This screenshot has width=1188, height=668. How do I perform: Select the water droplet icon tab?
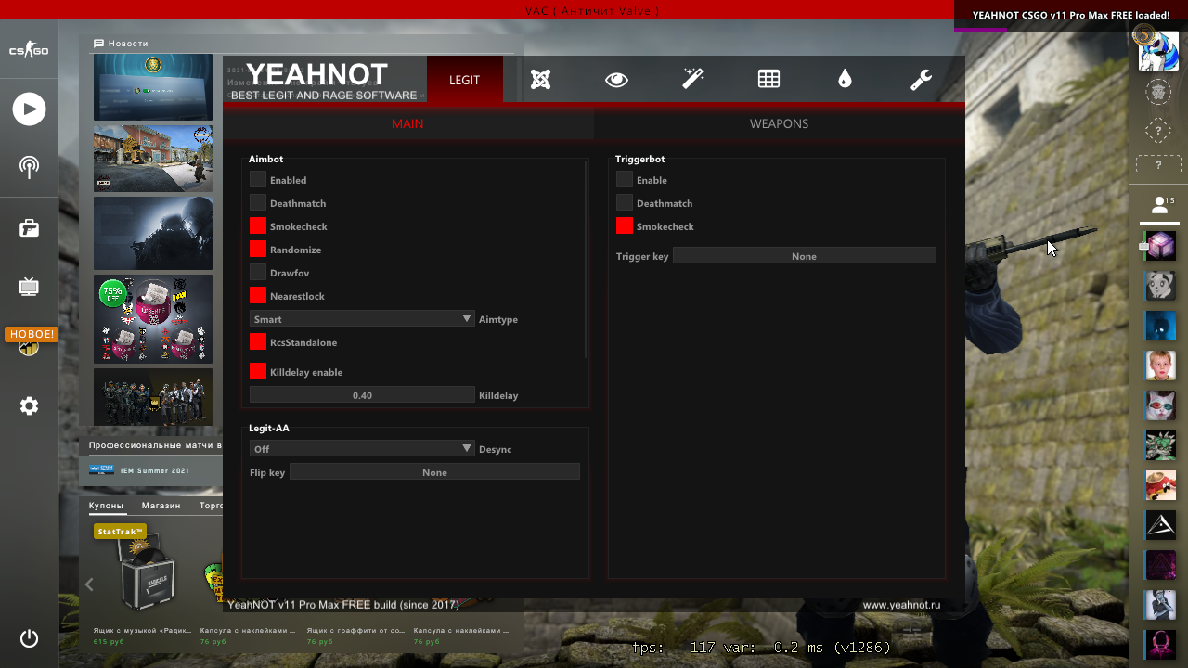point(845,80)
